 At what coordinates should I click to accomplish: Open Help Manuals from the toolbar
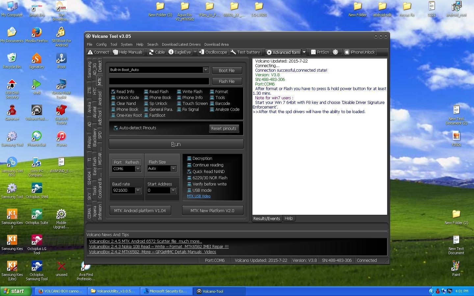(x=128, y=52)
